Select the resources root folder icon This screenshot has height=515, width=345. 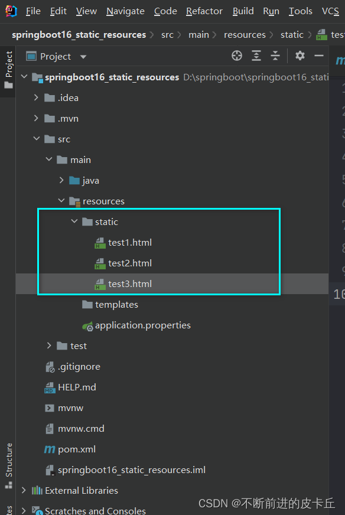[75, 201]
